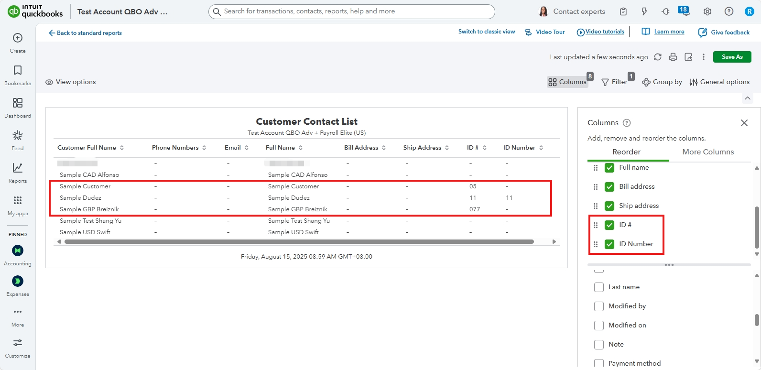This screenshot has width=761, height=370.
Task: Uncheck the ID Number column checkbox
Action: 609,244
